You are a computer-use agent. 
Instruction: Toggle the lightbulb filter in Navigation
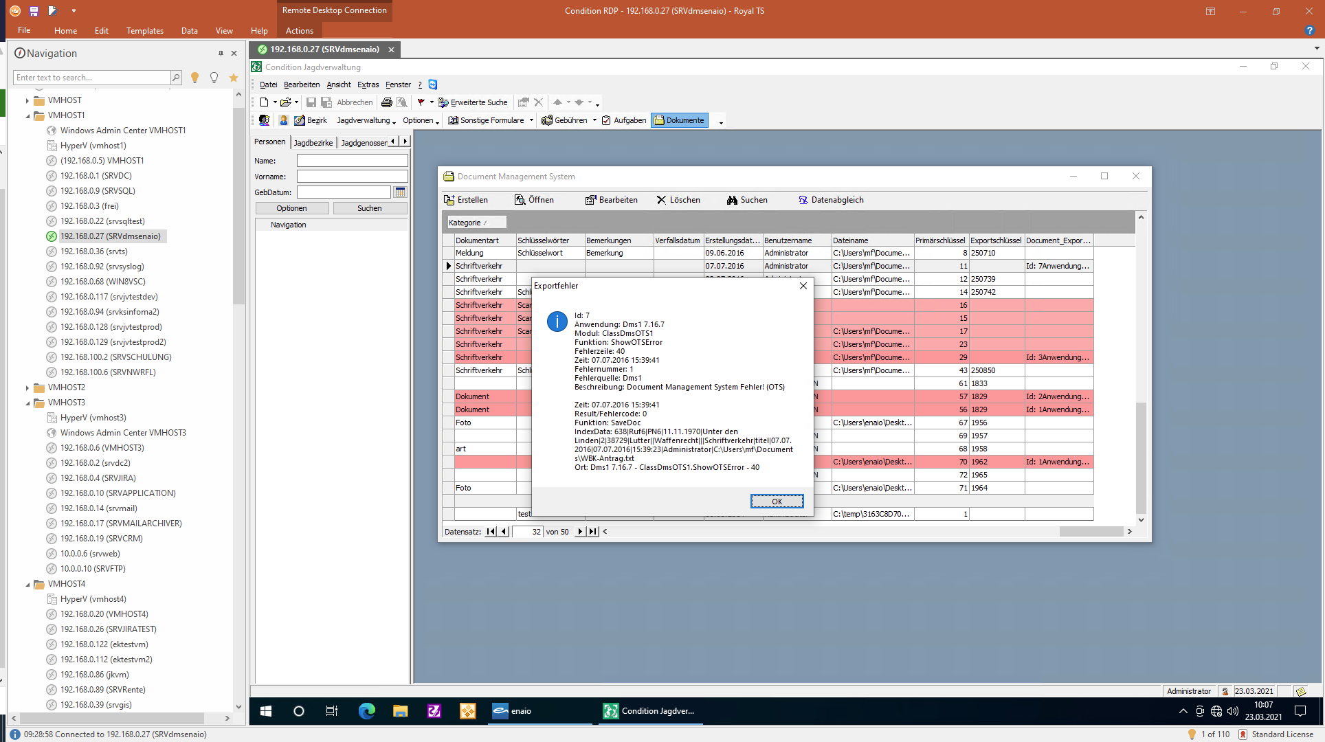(194, 78)
